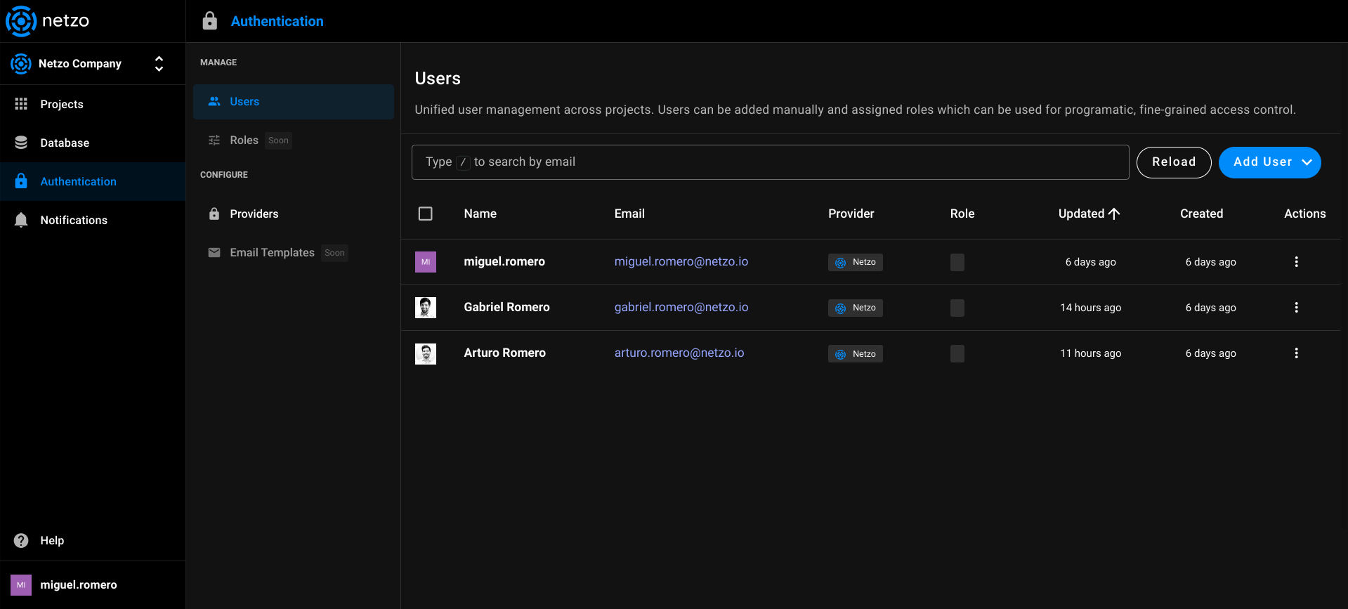Click the Email Templates envelope icon
Screen dimensions: 1348x609
pos(214,252)
